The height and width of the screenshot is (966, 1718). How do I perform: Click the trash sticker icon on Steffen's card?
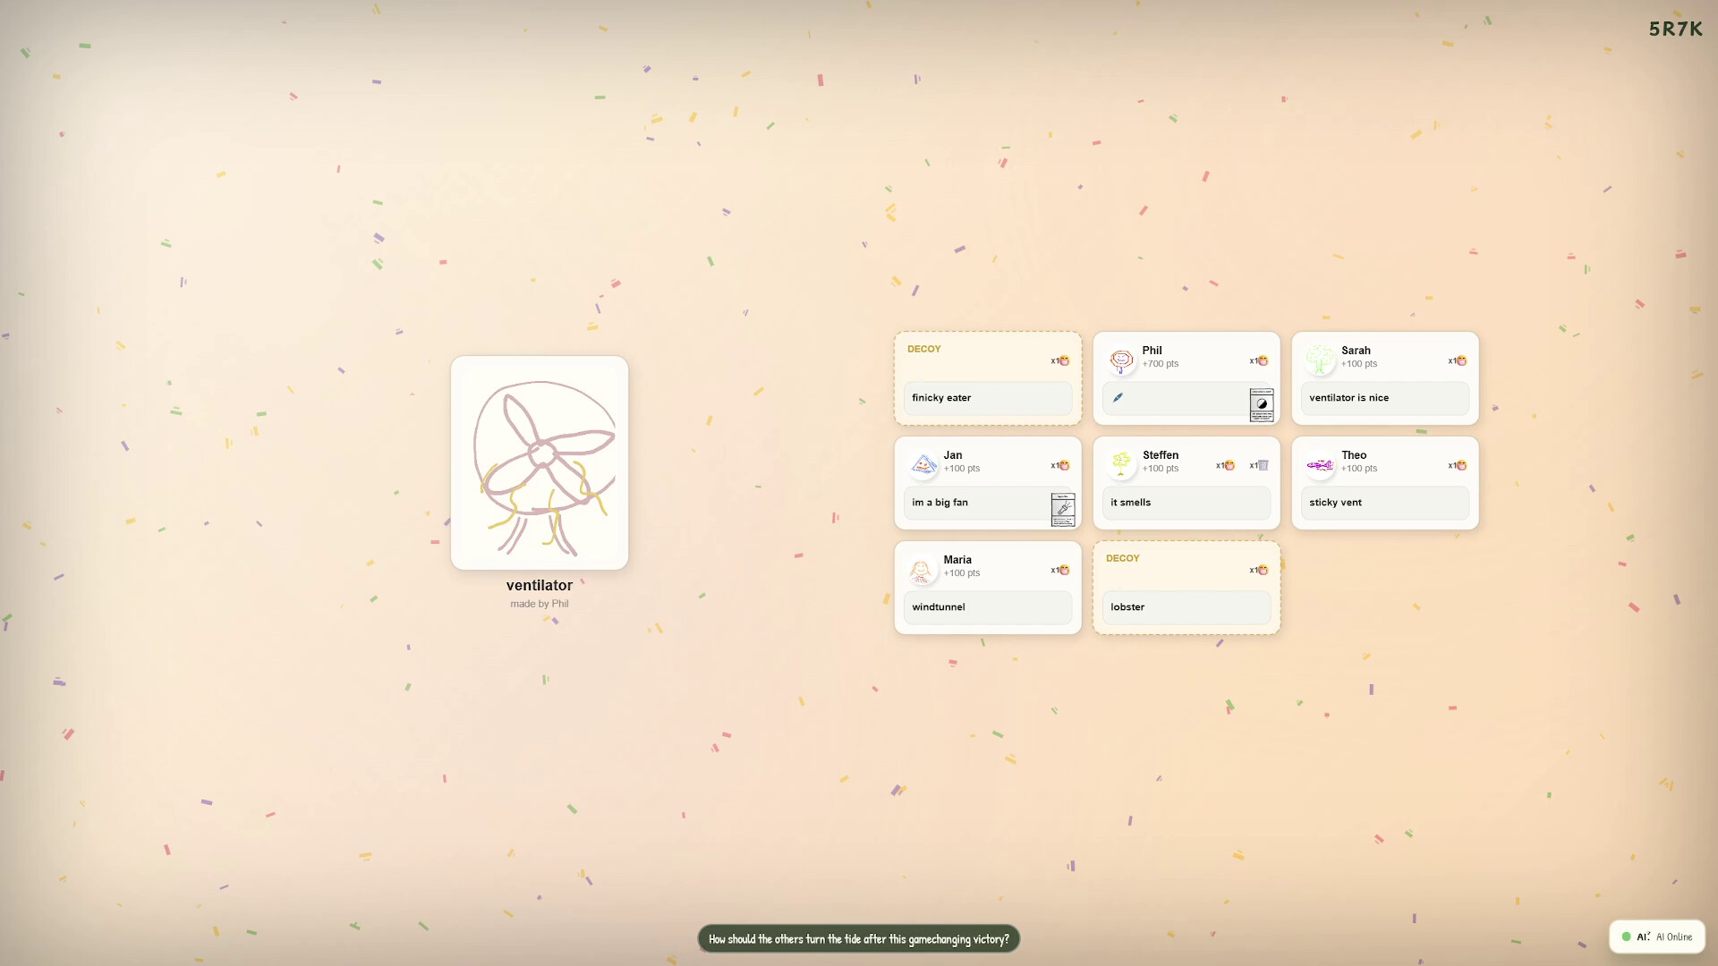(1262, 465)
